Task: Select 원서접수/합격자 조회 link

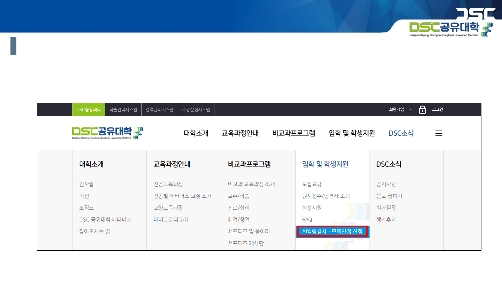Action: coord(326,196)
